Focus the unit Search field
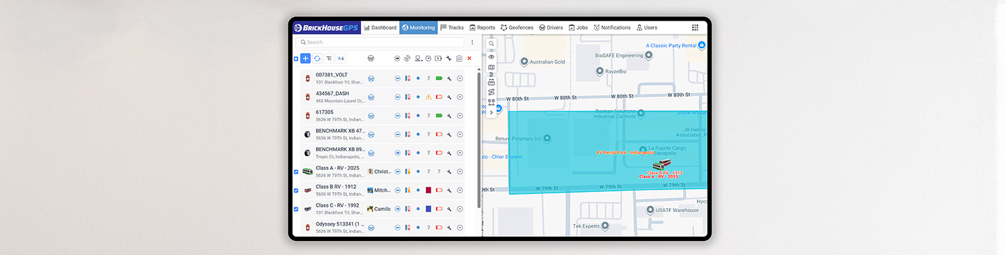Image resolution: width=1006 pixels, height=255 pixels. 380,42
